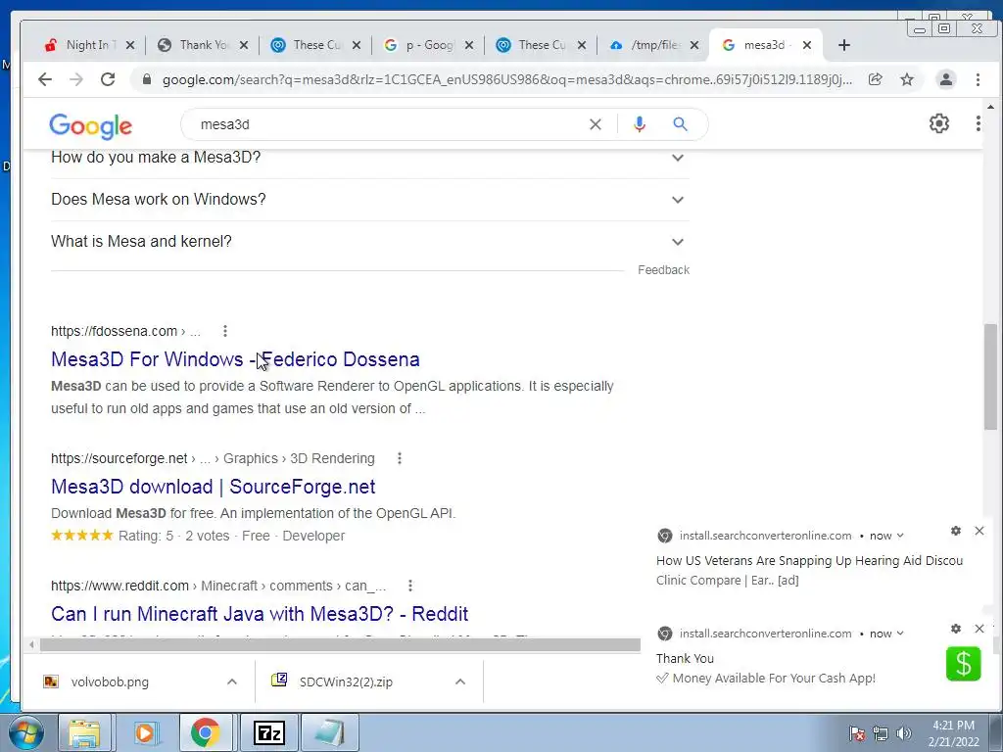Screen dimensions: 1003x752
Task: Open SDCWin32(2).zip download options arrow
Action: coord(460,681)
